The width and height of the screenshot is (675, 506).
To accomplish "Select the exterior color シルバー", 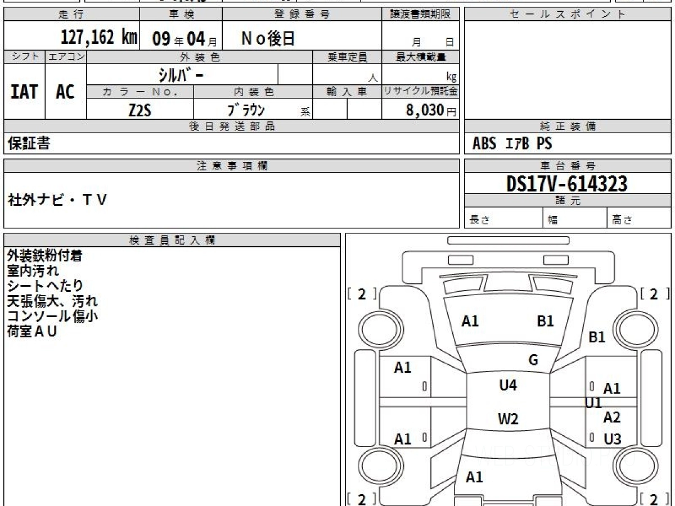I will tap(181, 75).
